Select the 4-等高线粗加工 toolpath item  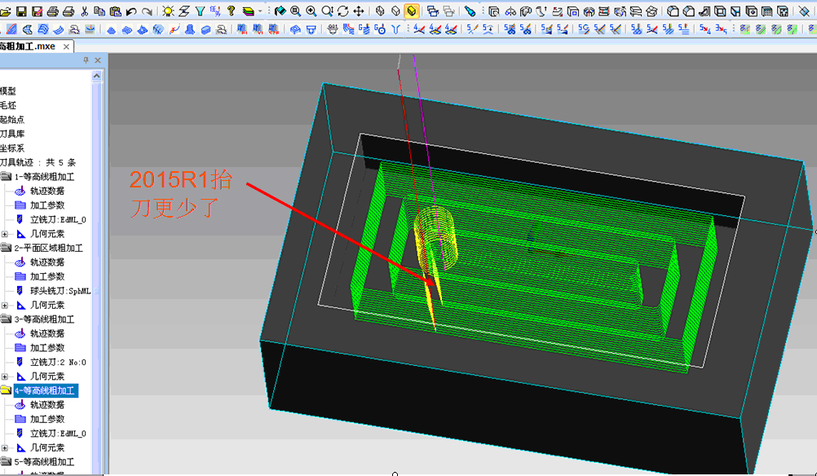coord(43,391)
